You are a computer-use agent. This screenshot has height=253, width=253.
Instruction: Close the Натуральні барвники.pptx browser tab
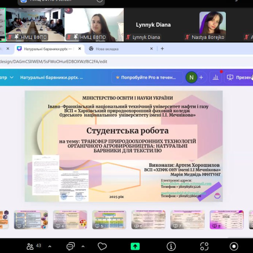point(80,49)
